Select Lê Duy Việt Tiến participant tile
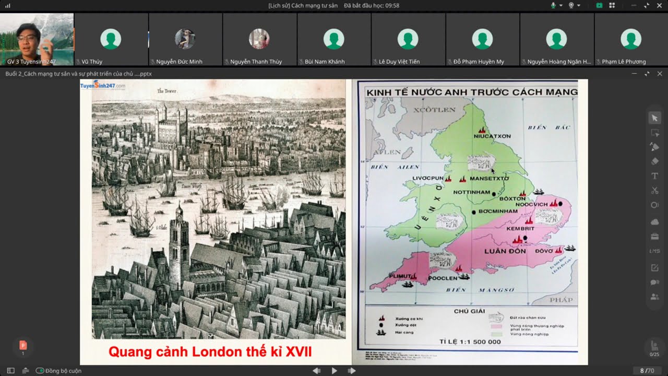668x376 pixels. (x=408, y=39)
